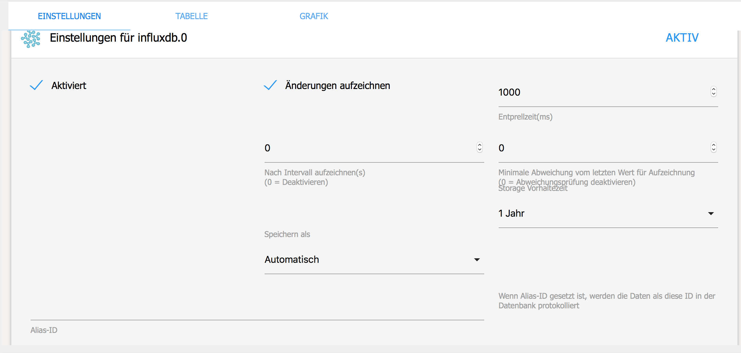Select the Einstellungen tab

click(x=69, y=16)
